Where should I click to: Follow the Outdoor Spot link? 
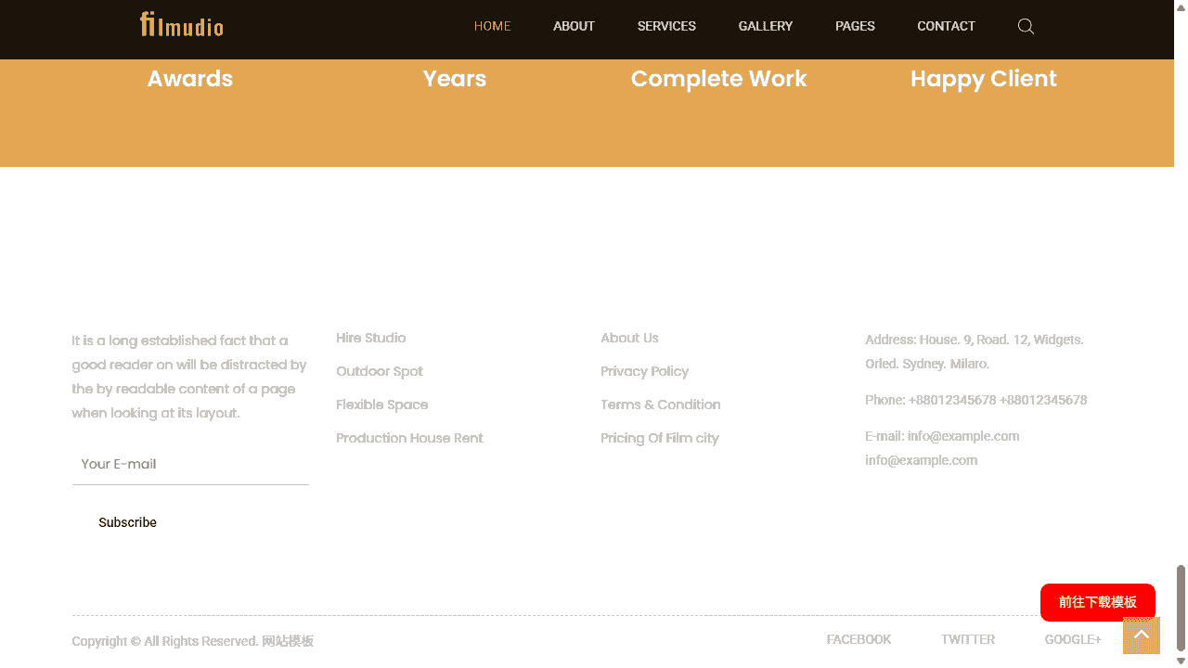pos(379,371)
